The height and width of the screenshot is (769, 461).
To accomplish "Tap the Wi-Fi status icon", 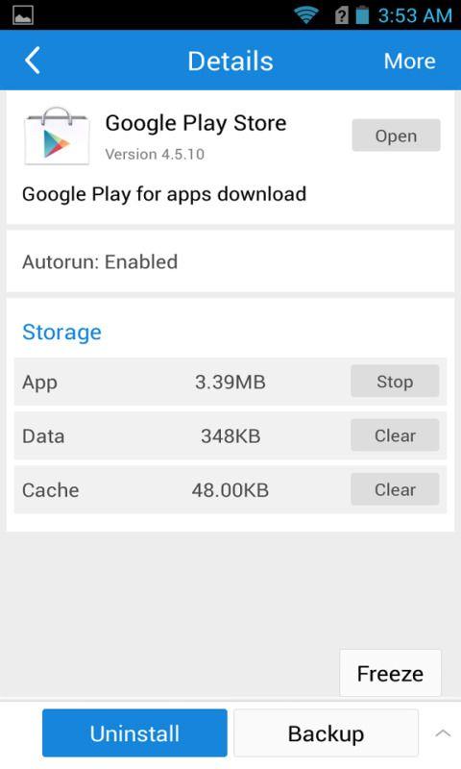I will 306,15.
